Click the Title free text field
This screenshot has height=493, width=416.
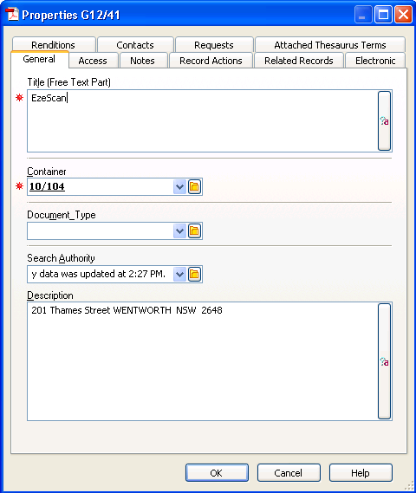coord(202,121)
